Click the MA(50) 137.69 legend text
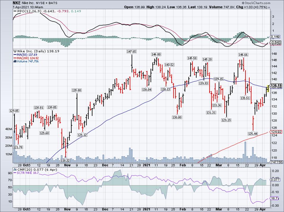This screenshot has width=284, height=212. coord(27,55)
